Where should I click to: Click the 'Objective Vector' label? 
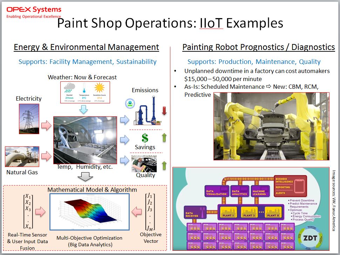151,238
